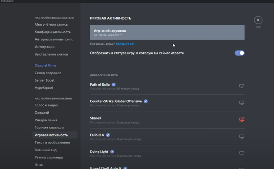Open 'Выставление счетов' section
This screenshot has width=274, height=169.
(52, 54)
